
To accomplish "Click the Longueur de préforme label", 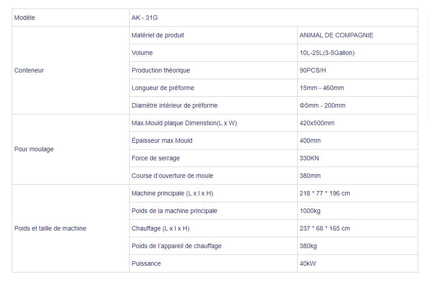I will (163, 88).
